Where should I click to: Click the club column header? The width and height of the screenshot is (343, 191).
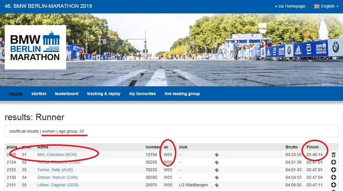[x=183, y=147]
